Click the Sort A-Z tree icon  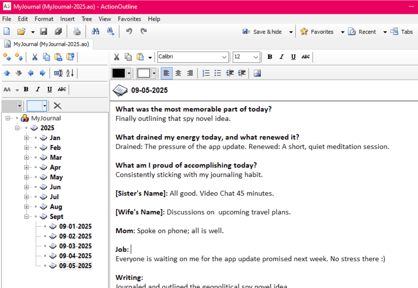click(70, 73)
